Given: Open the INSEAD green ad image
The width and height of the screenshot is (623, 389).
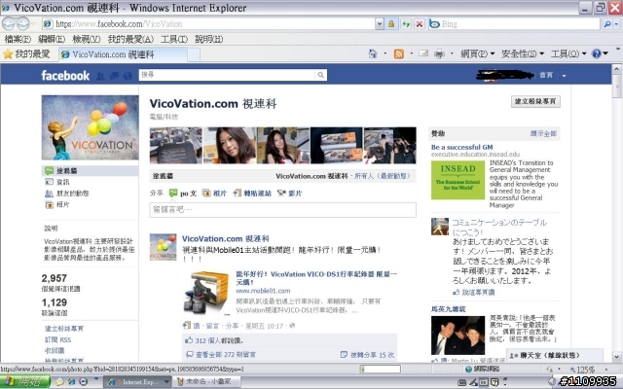Looking at the screenshot, I should 458,180.
